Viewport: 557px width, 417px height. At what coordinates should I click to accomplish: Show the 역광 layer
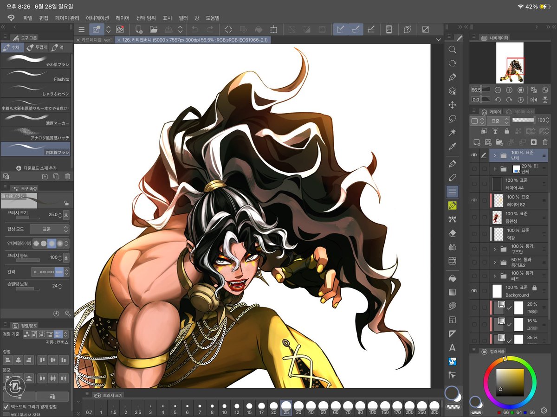pos(474,233)
